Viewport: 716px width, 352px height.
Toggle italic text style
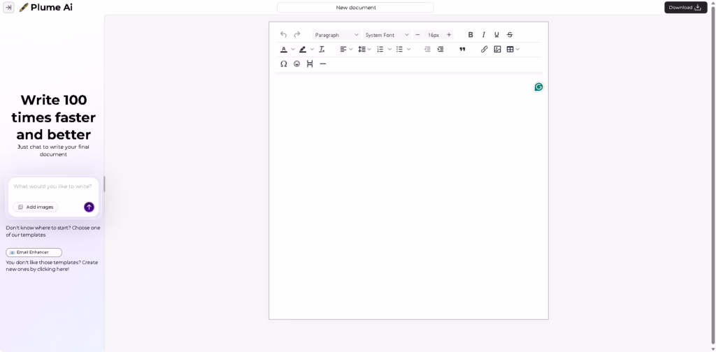pyautogui.click(x=483, y=35)
